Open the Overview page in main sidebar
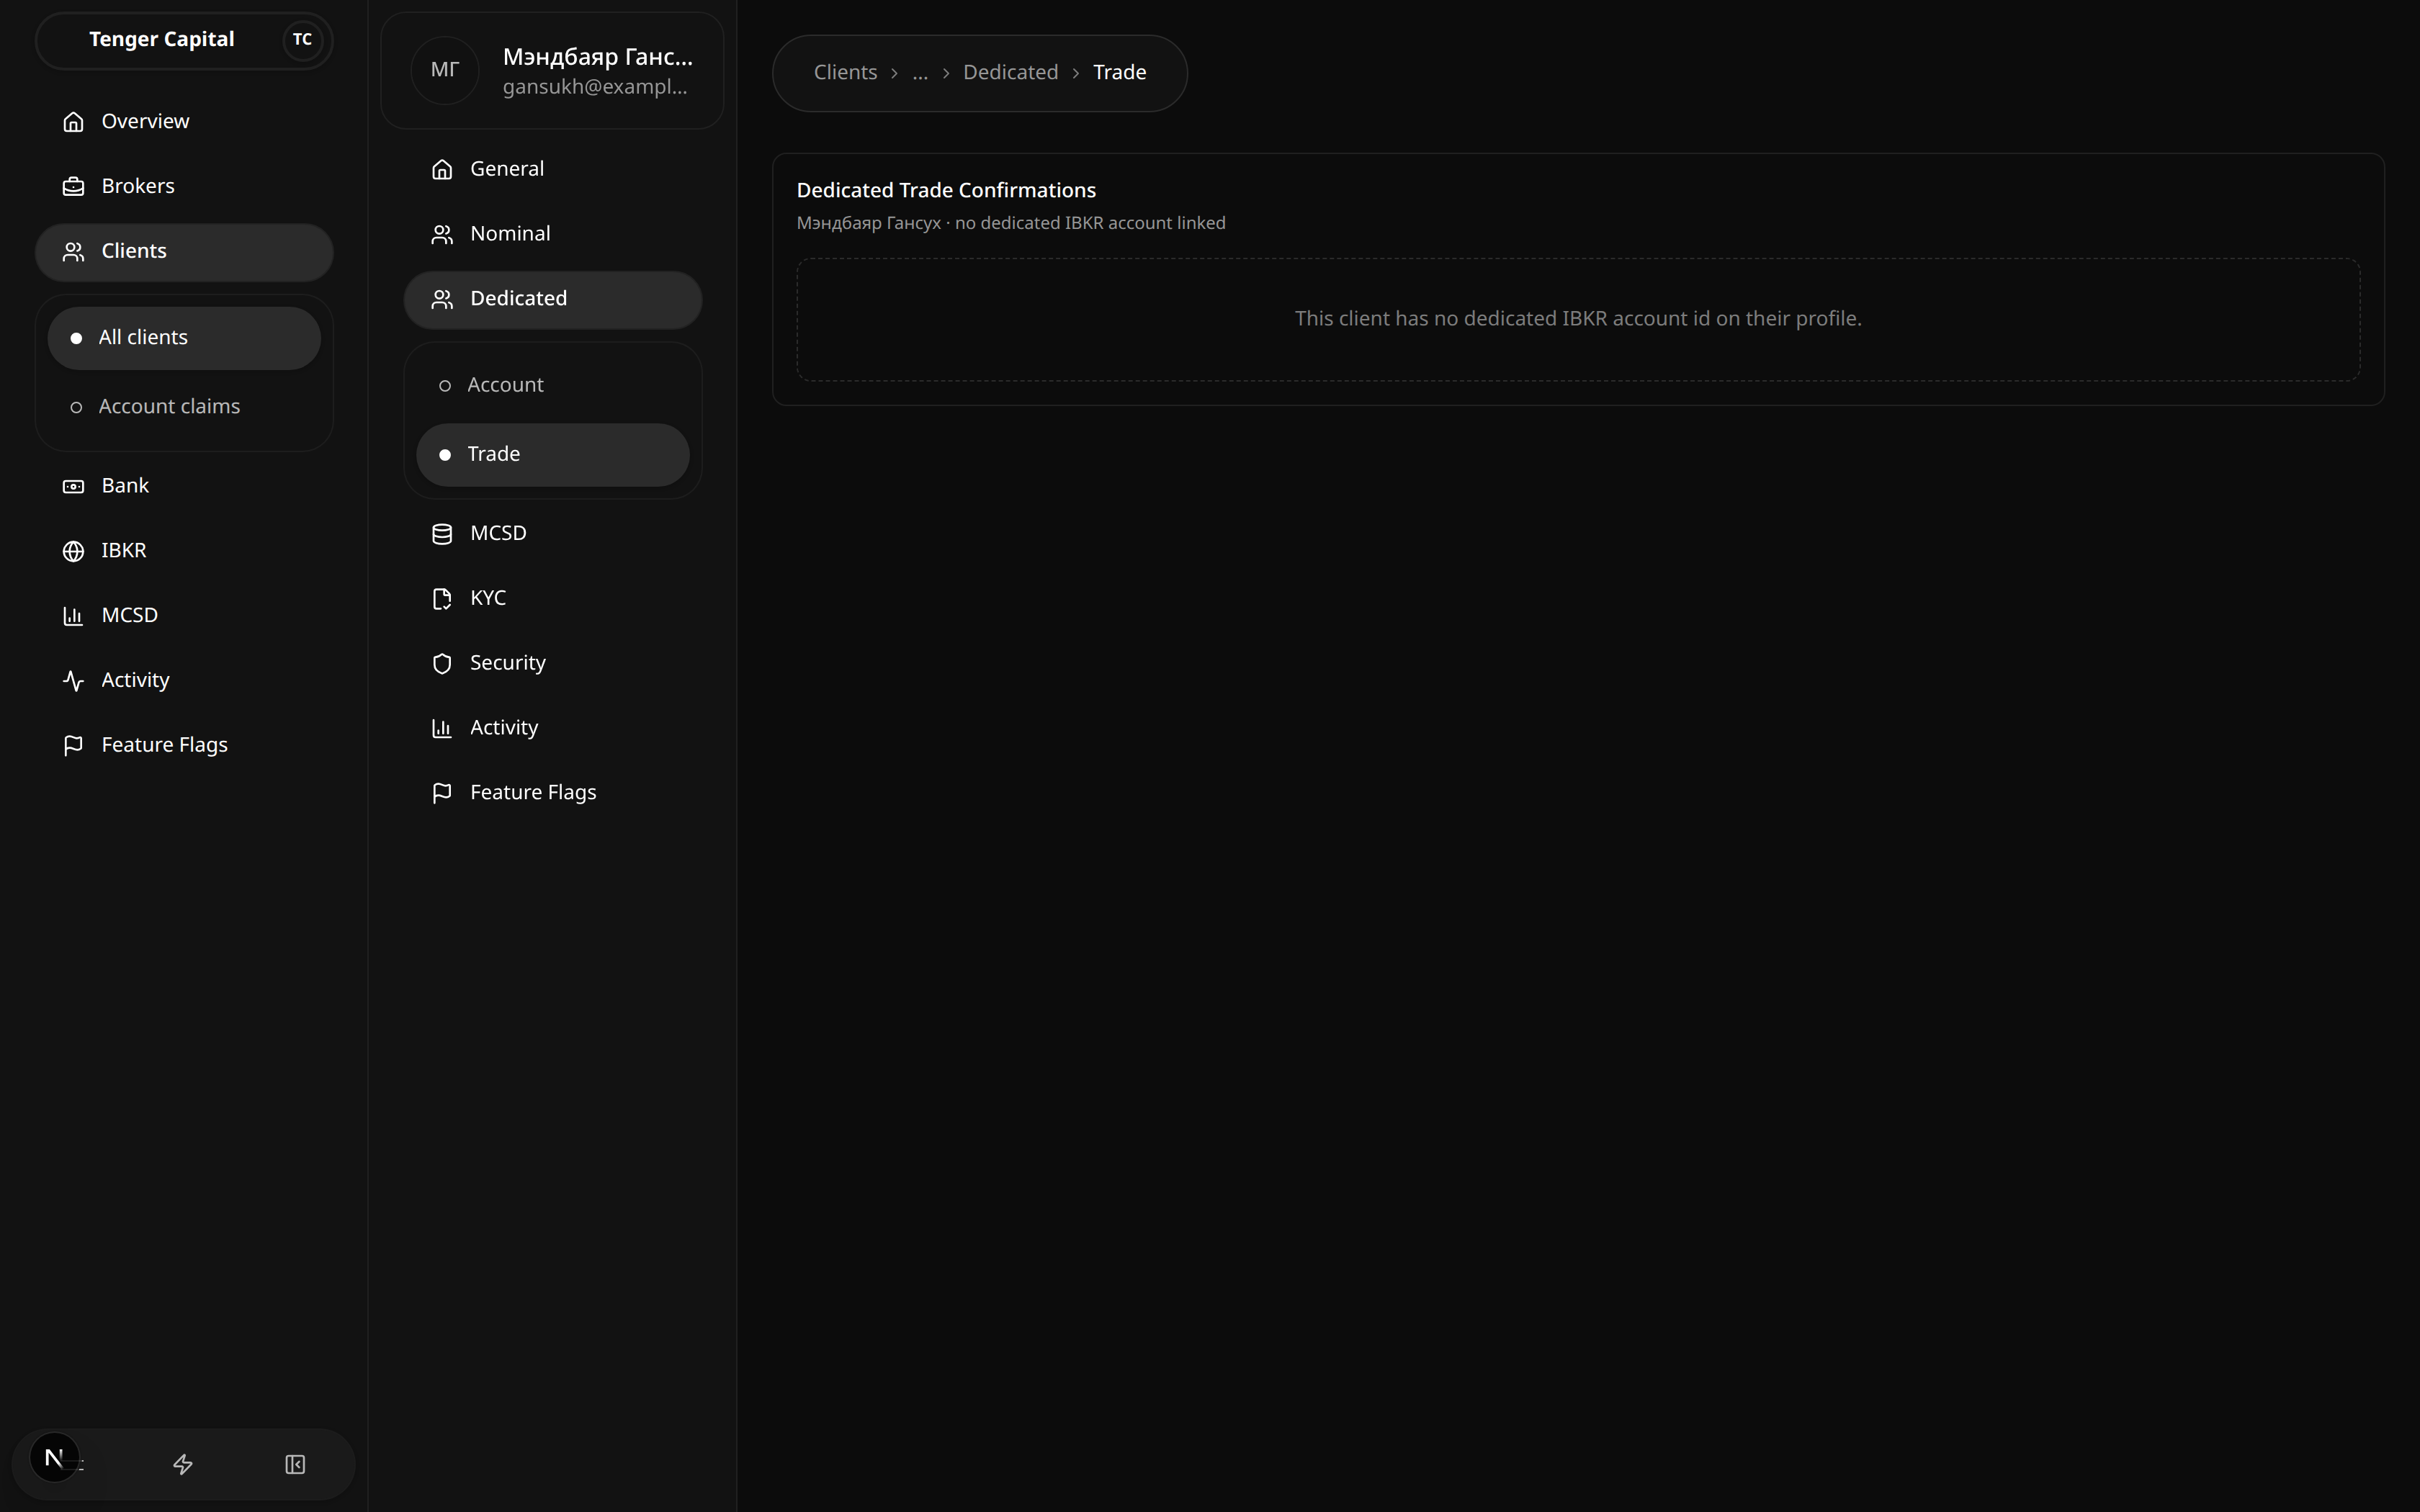The width and height of the screenshot is (2420, 1512). (x=184, y=121)
